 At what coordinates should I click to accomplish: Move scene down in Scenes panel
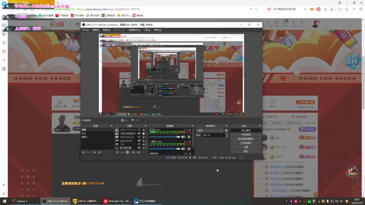click(x=99, y=152)
